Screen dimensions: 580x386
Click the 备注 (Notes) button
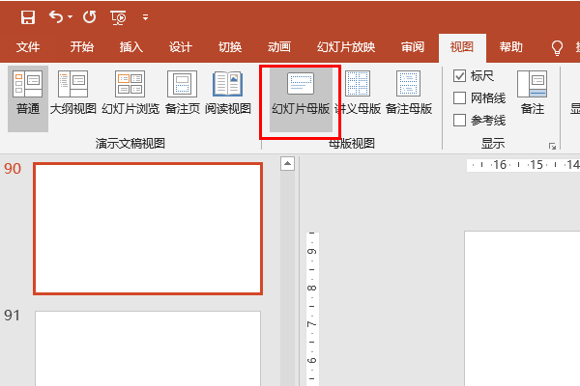(533, 94)
